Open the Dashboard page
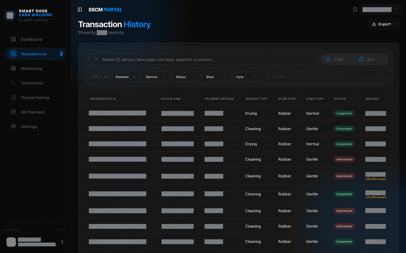 (x=36, y=39)
